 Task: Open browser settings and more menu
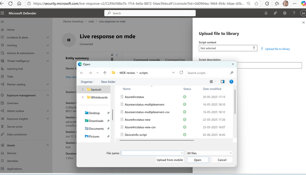(294, 3)
